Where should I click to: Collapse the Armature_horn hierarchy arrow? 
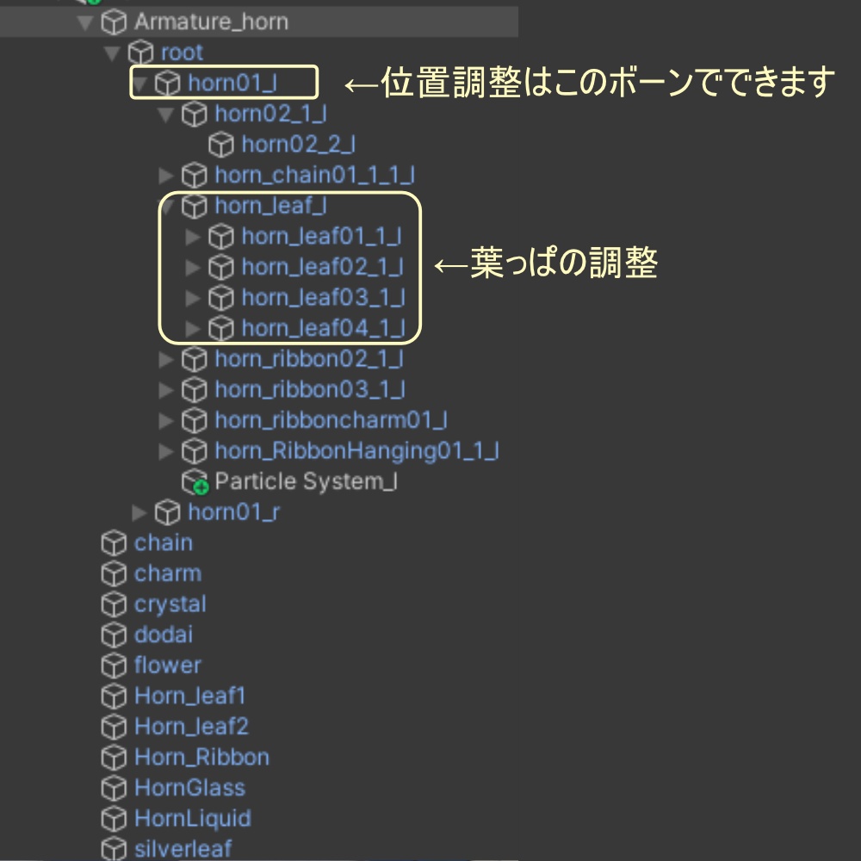pyautogui.click(x=84, y=22)
